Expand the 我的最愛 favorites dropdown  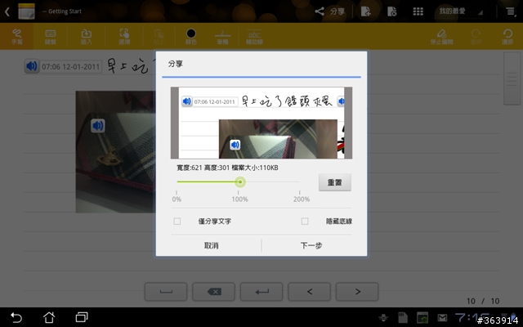(x=460, y=11)
